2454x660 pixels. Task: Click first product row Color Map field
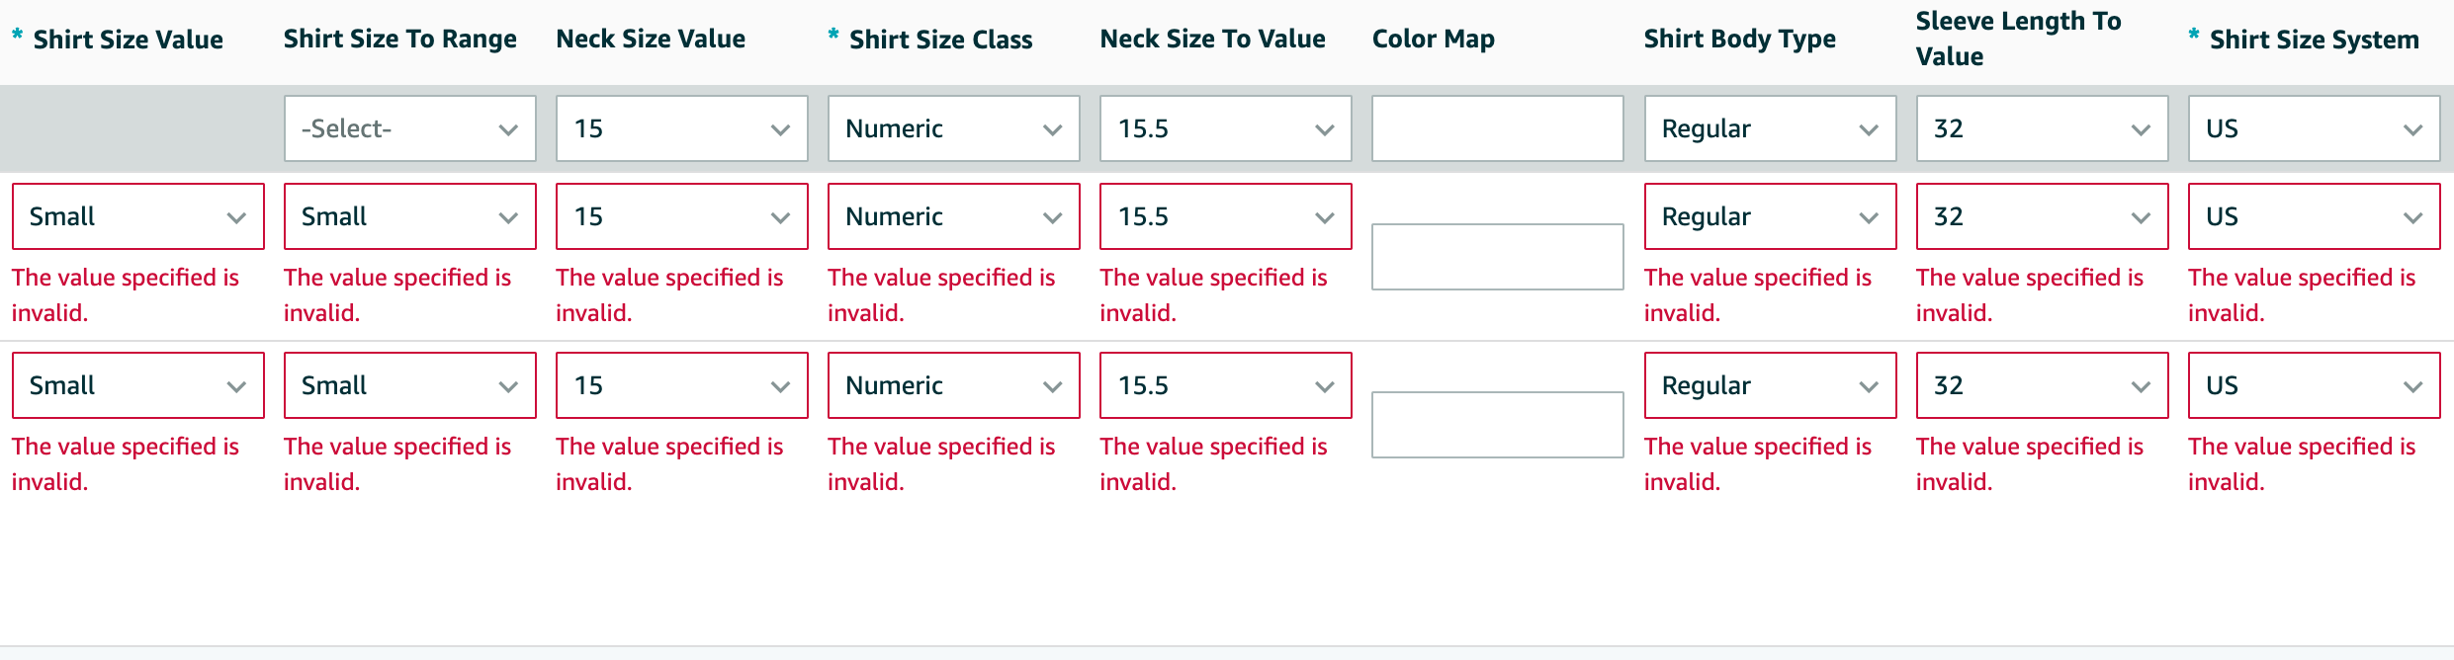pos(1497,257)
